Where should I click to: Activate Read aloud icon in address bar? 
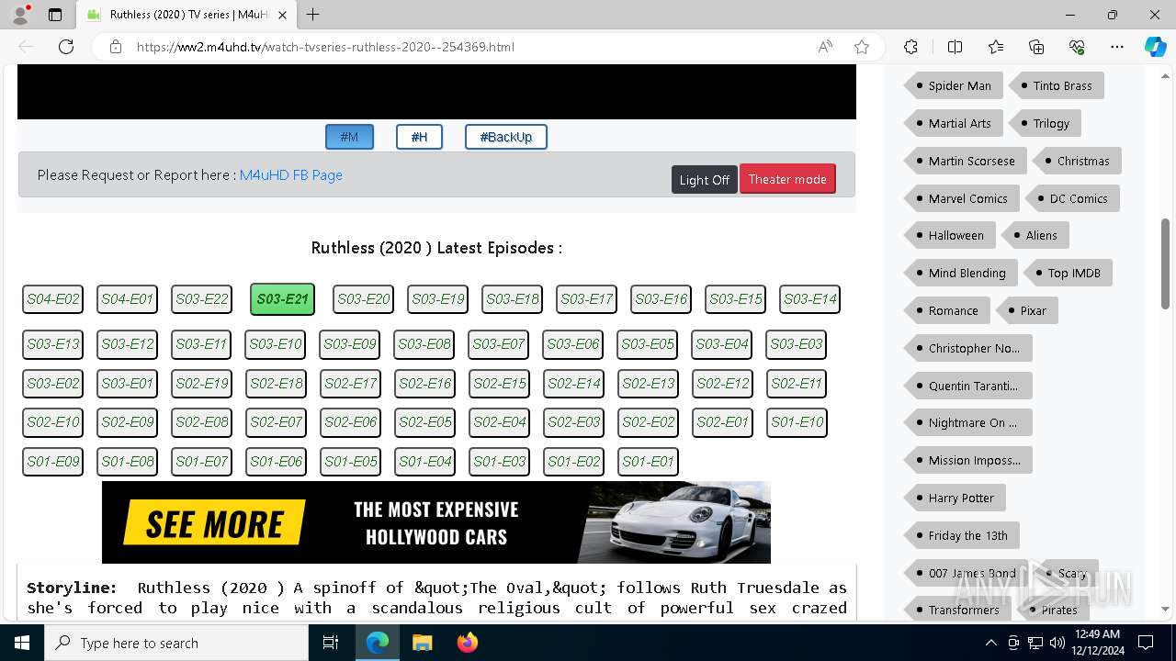pyautogui.click(x=825, y=47)
